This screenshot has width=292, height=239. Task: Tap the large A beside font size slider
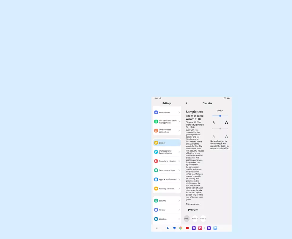[x=226, y=123]
